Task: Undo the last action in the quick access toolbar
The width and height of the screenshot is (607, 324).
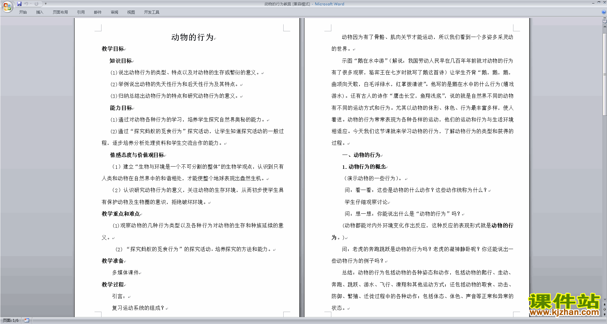Action: (x=26, y=4)
